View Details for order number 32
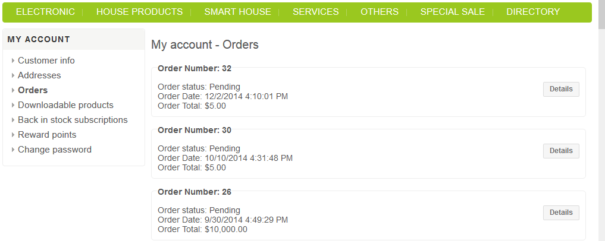 click(560, 89)
